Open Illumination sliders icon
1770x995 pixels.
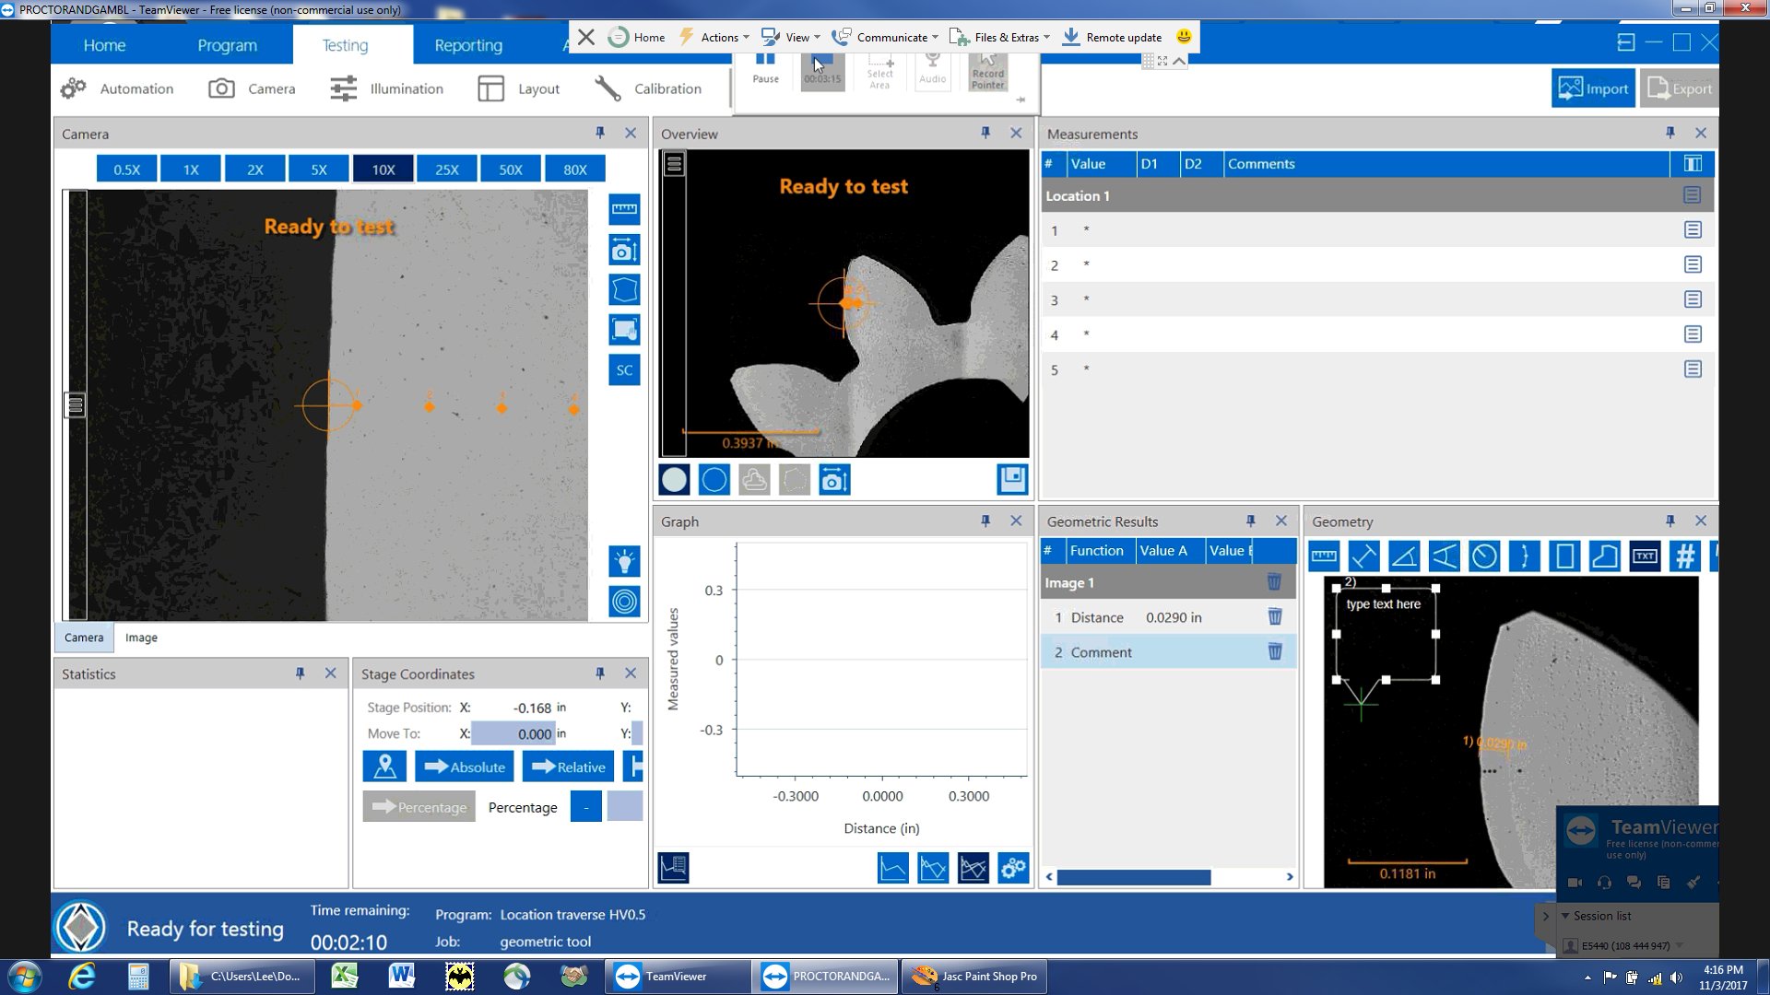click(x=343, y=88)
